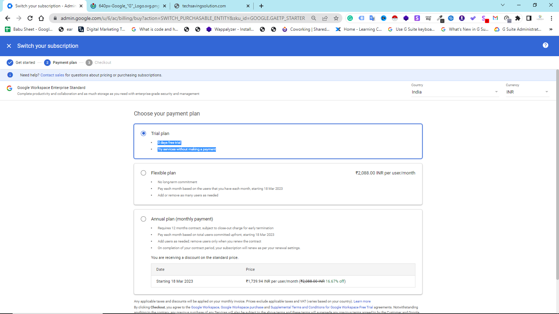Open the Gmail extension icon
559x314 pixels.
click(x=495, y=18)
